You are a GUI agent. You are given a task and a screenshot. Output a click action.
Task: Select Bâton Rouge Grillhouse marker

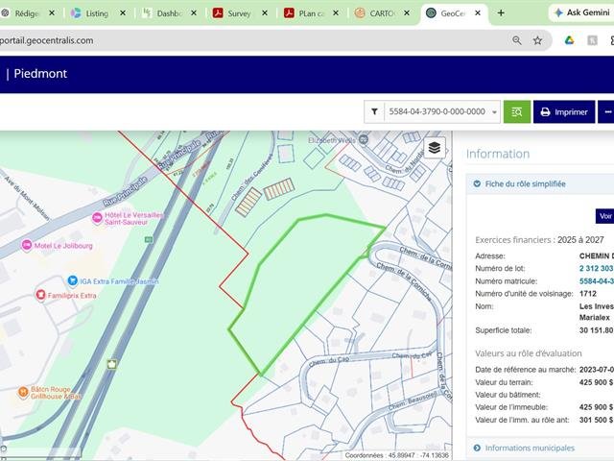pyautogui.click(x=23, y=392)
